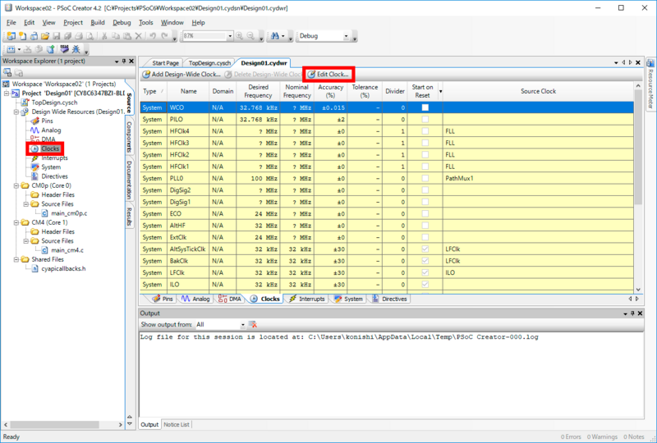This screenshot has width=657, height=443.
Task: Toggle Start on Reset for WCO
Action: tap(425, 107)
